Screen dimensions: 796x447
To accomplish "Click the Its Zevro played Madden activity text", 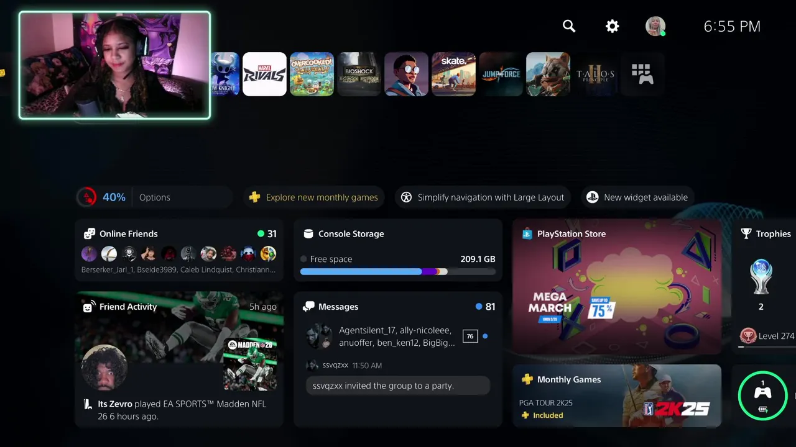I will 182,410.
